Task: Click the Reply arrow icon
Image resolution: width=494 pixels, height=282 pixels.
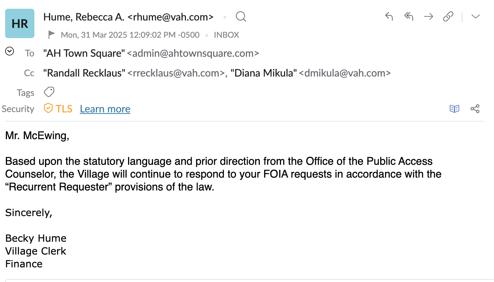Action: pos(389,16)
